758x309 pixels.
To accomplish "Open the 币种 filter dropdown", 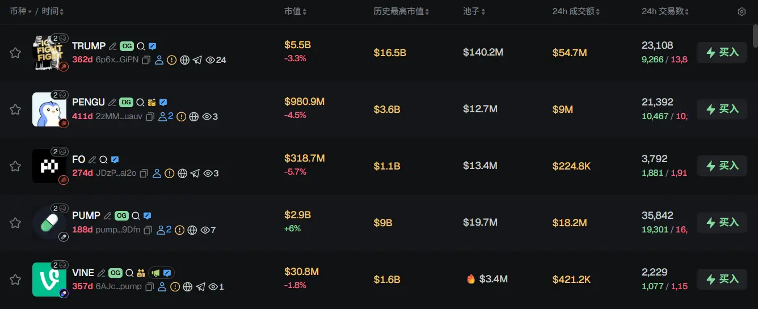I will 21,11.
